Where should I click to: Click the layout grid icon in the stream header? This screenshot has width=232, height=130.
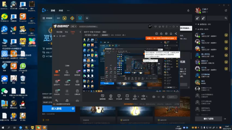[166, 34]
